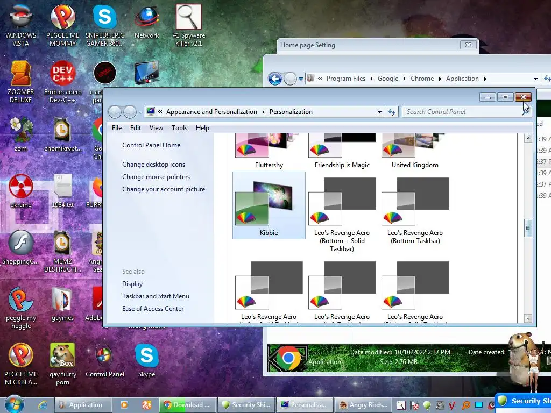Select peggle my heggle desktop icon
Viewport: 551px width, 413px height.
pos(21,308)
